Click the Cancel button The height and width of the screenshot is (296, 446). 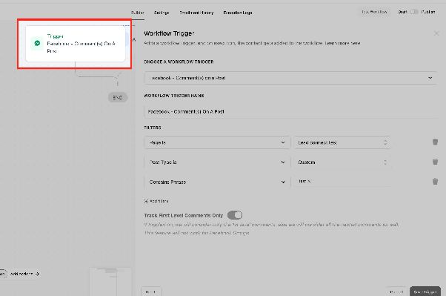[x=396, y=292]
